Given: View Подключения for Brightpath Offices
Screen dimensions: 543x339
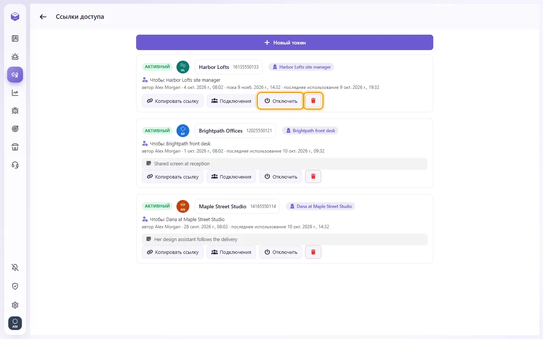Looking at the screenshot, I should (231, 177).
